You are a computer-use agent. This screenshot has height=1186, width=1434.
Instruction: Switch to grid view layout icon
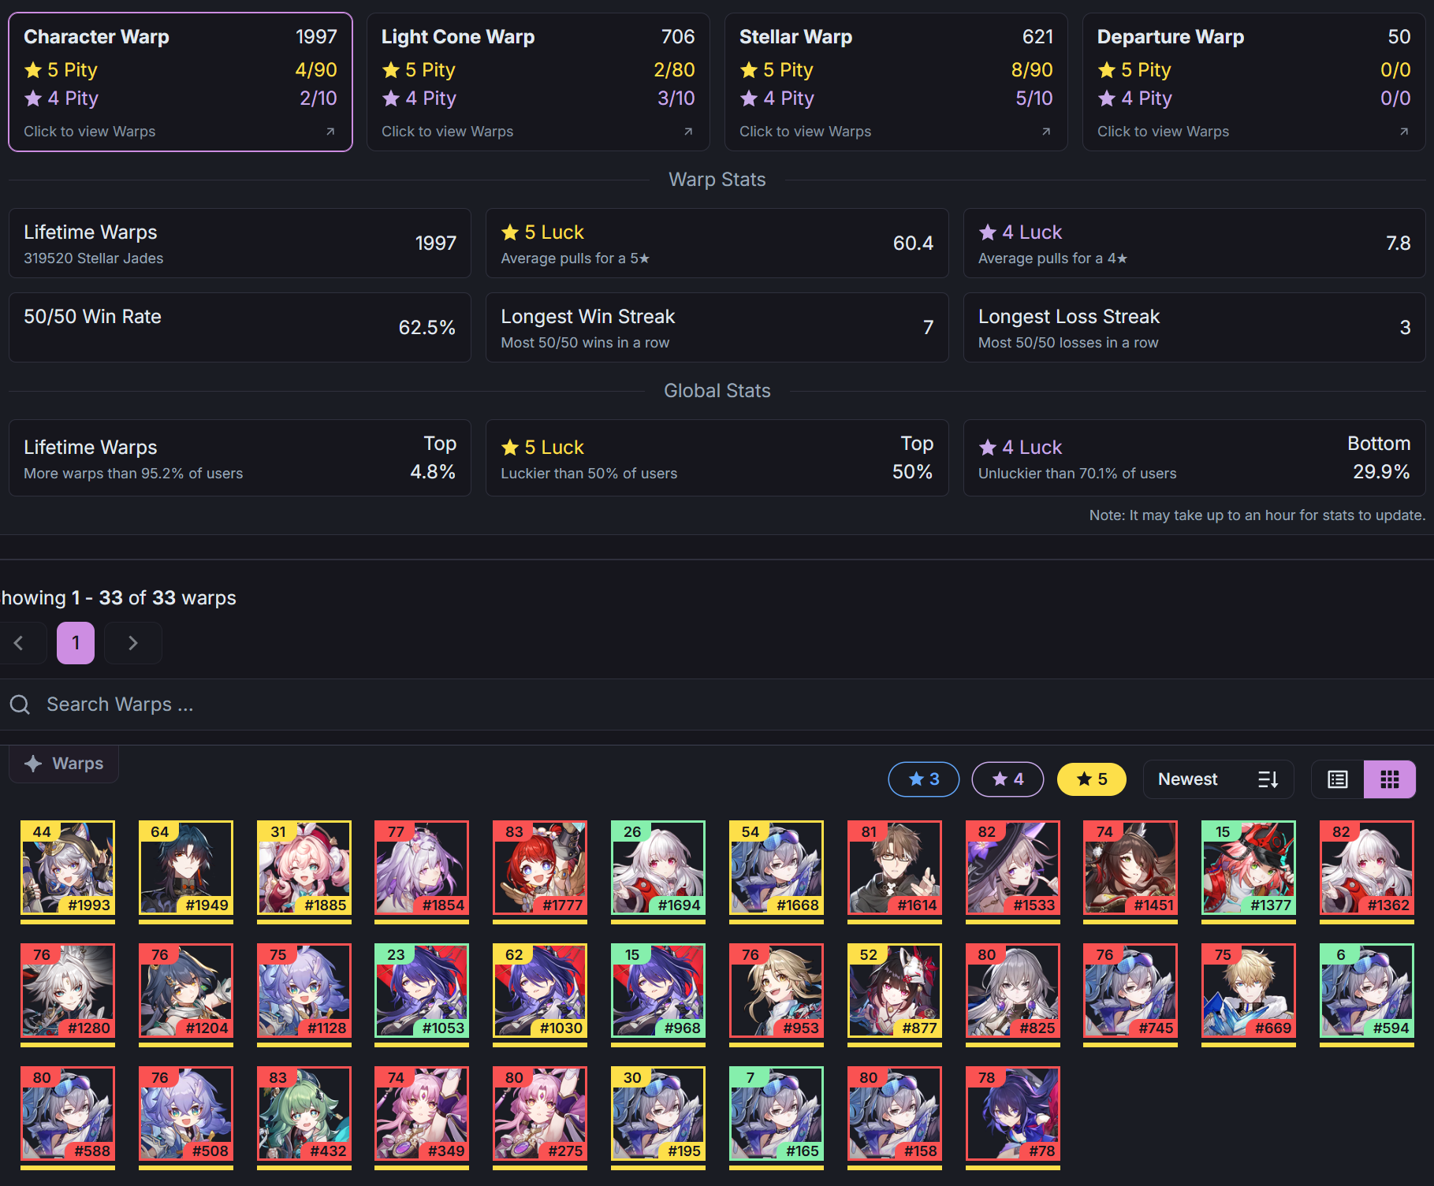pos(1390,779)
